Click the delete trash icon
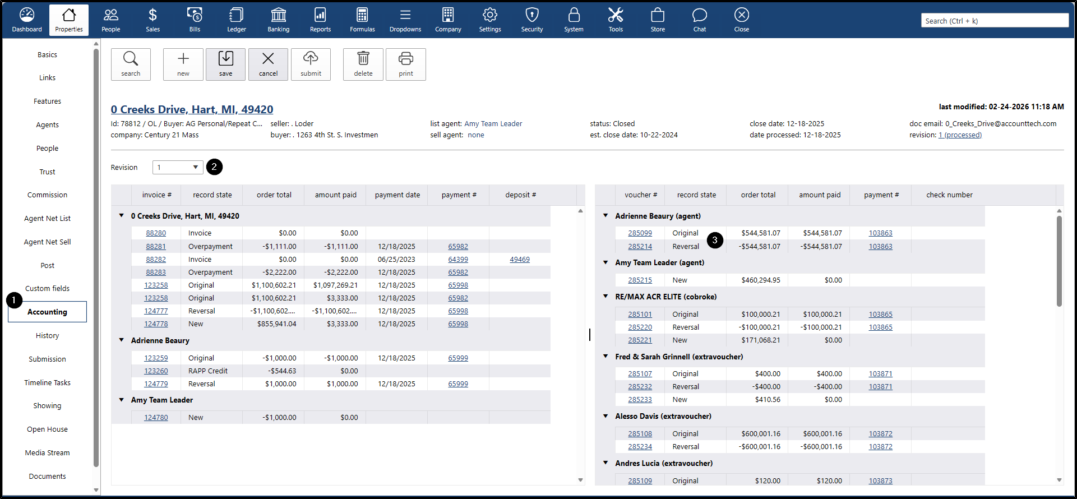1077x499 pixels. pos(363,64)
